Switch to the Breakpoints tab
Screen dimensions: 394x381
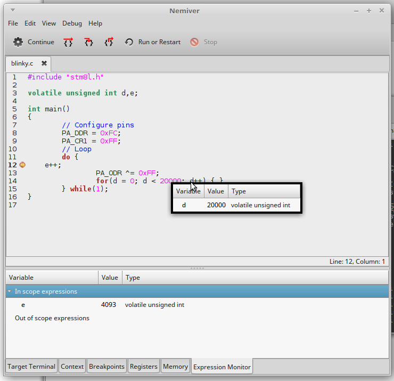pos(106,367)
